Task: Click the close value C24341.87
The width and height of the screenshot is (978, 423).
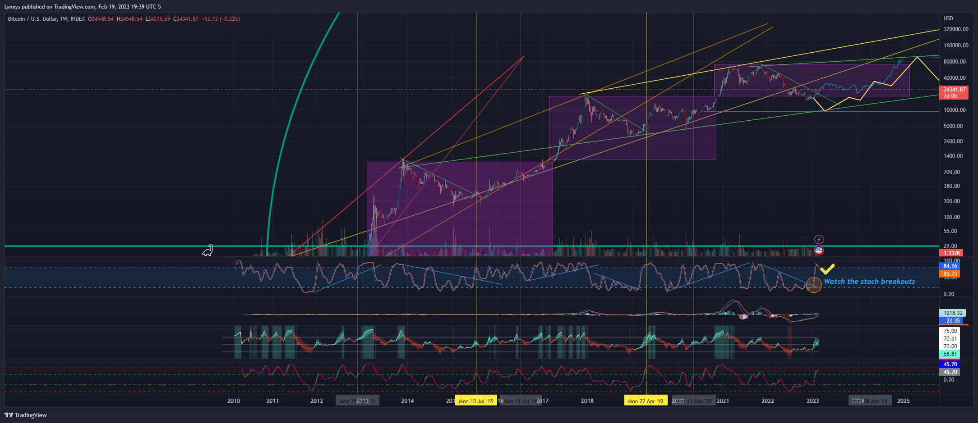Action: tap(186, 19)
